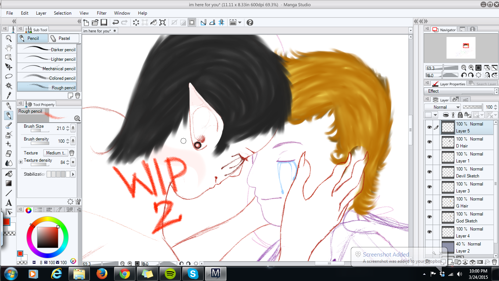The width and height of the screenshot is (499, 281).
Task: Hide the D Hair layer
Action: [429, 142]
